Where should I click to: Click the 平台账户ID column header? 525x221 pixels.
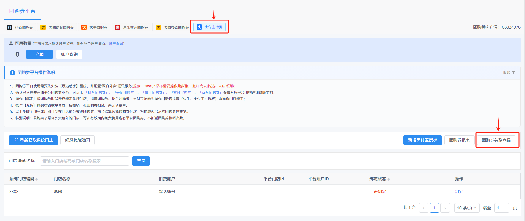[x=318, y=179]
